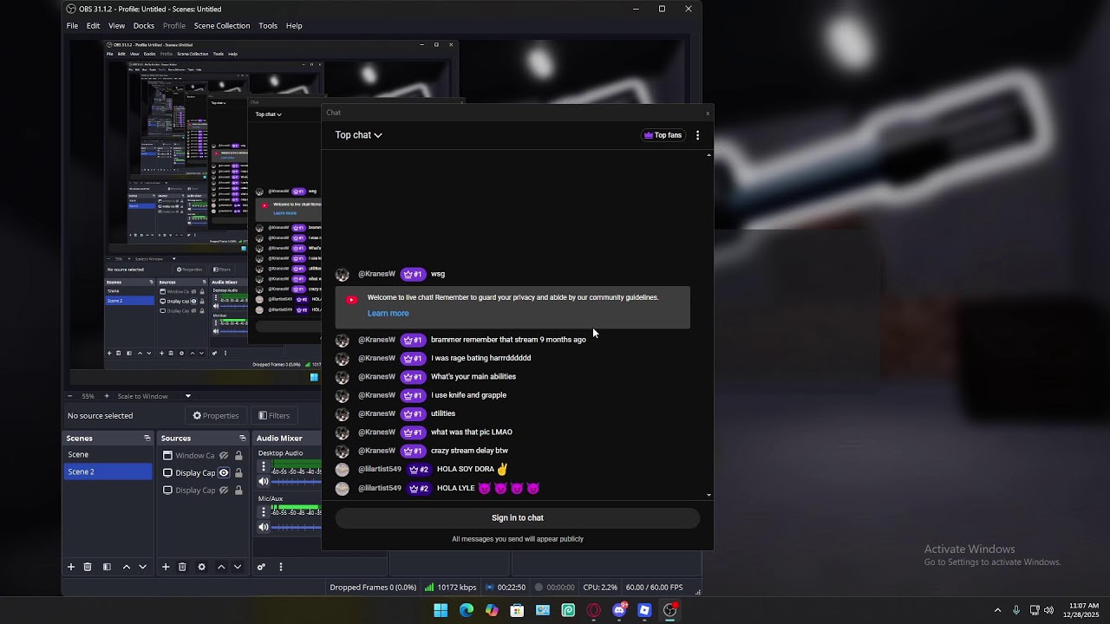
Task: Show Window Capture source visibility
Action: (224, 456)
